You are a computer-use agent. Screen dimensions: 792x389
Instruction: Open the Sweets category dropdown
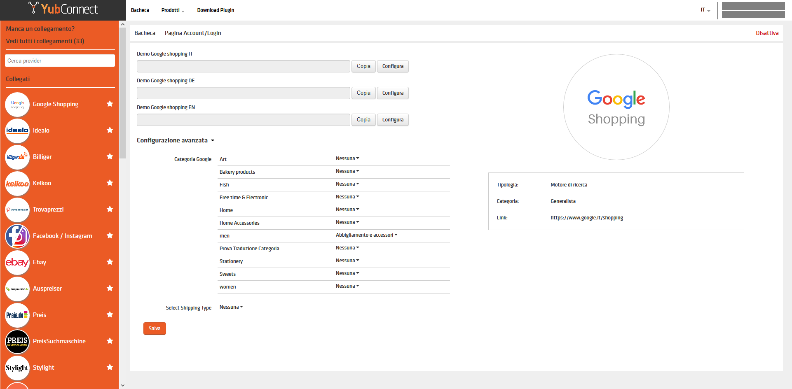[347, 273]
